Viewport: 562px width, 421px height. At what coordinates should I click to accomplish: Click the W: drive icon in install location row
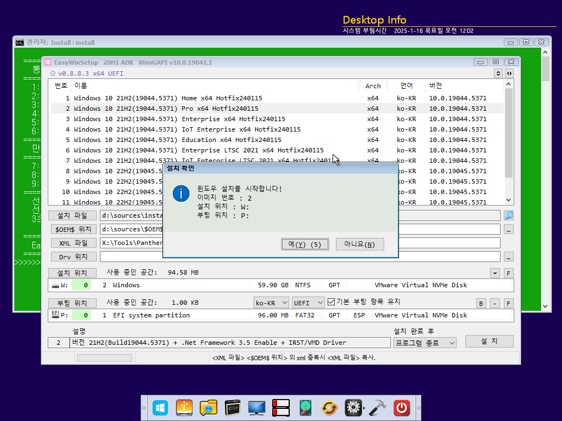coord(55,286)
